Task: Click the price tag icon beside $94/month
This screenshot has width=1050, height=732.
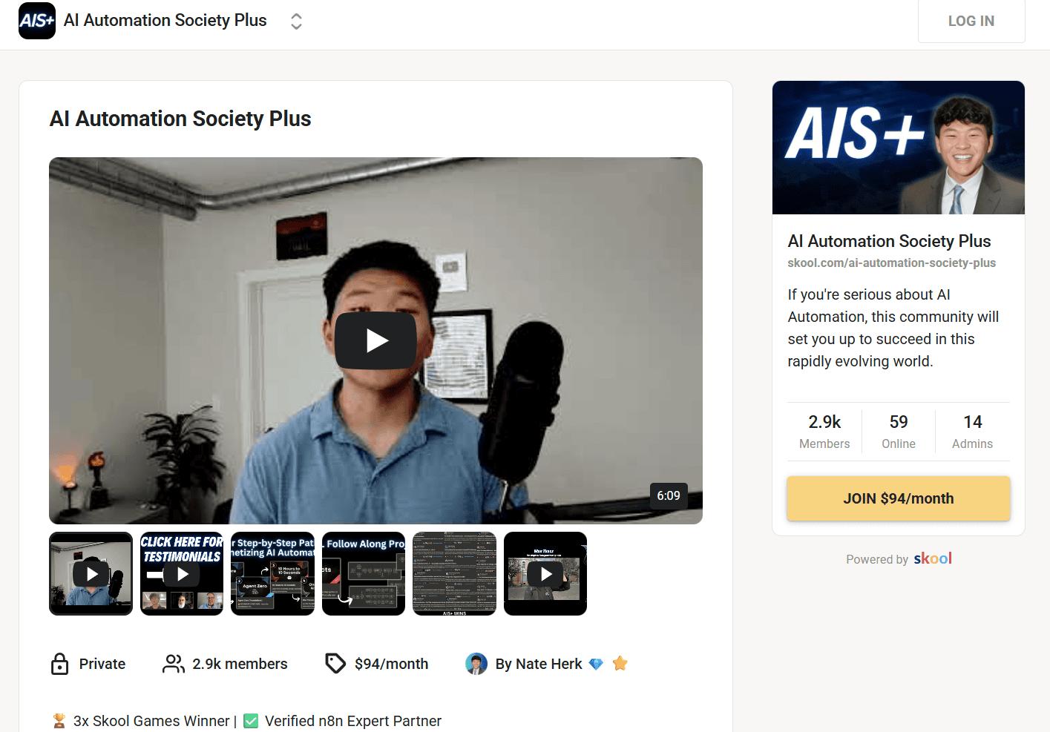Action: [334, 663]
